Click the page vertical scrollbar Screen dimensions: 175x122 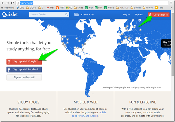coord(172,45)
